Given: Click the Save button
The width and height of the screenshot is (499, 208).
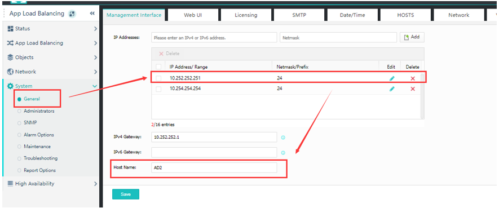Looking at the screenshot, I should [126, 194].
